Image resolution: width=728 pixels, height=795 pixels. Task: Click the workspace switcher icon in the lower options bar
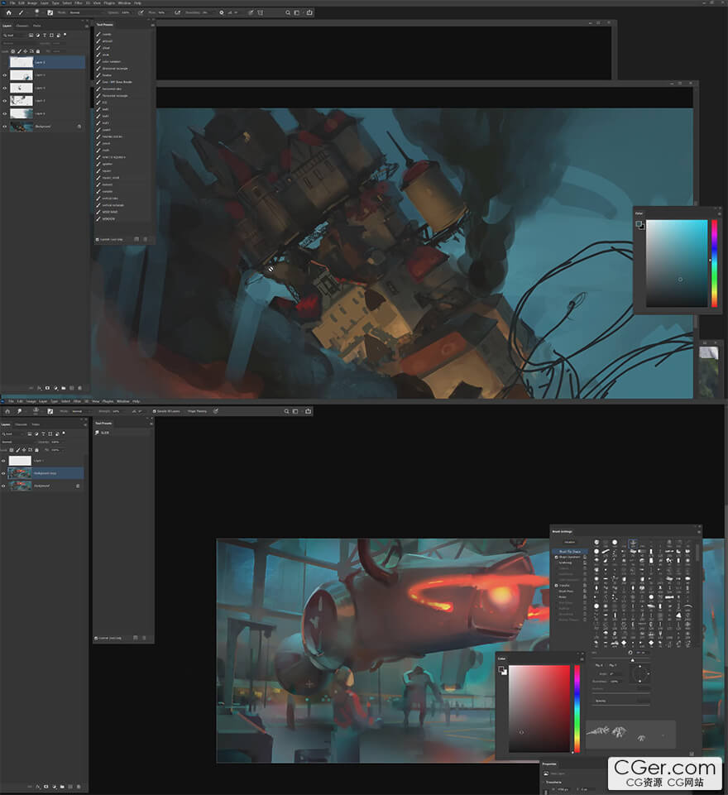click(x=297, y=410)
